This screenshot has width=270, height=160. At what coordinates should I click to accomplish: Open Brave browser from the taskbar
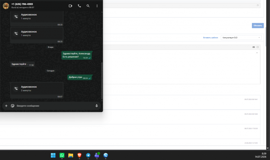tap(79, 155)
